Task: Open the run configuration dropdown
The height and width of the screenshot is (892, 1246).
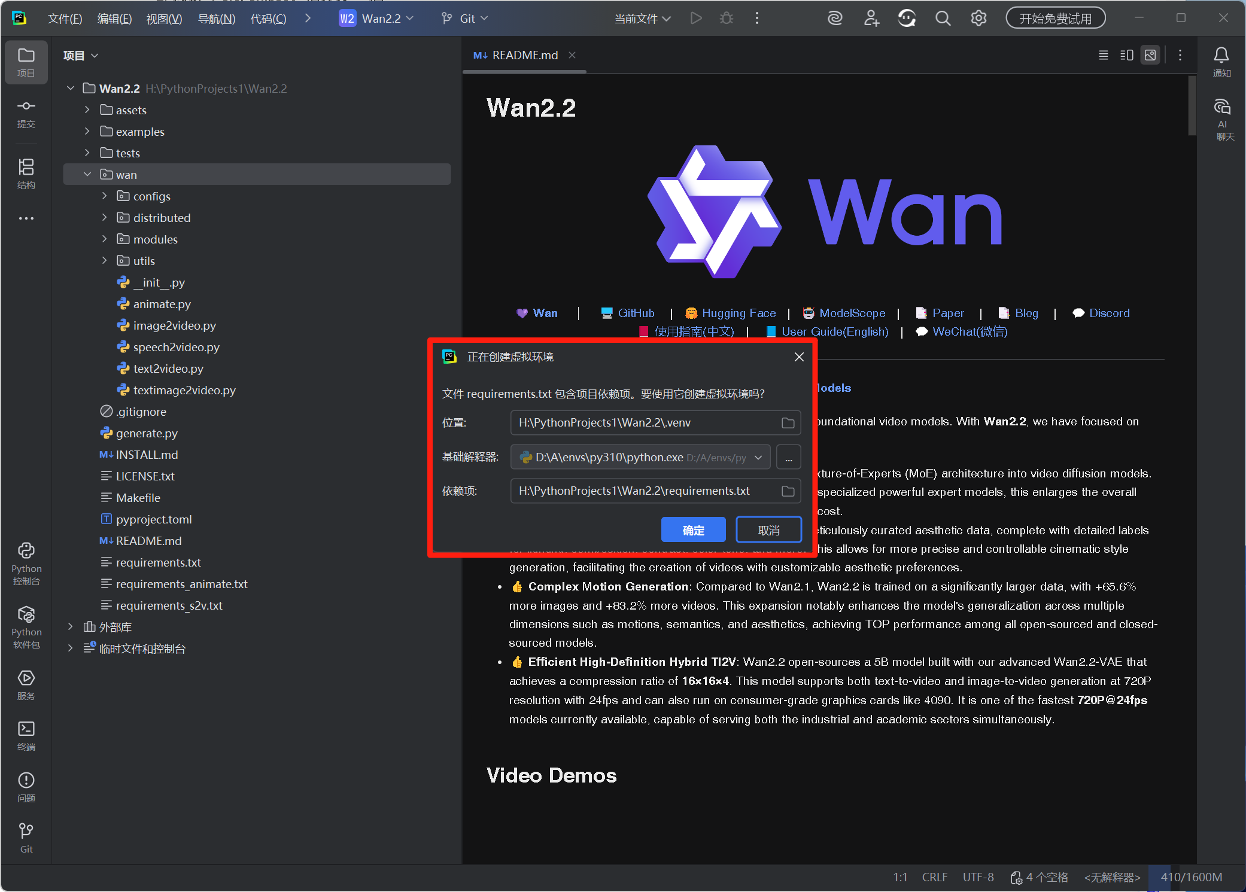Action: tap(642, 19)
